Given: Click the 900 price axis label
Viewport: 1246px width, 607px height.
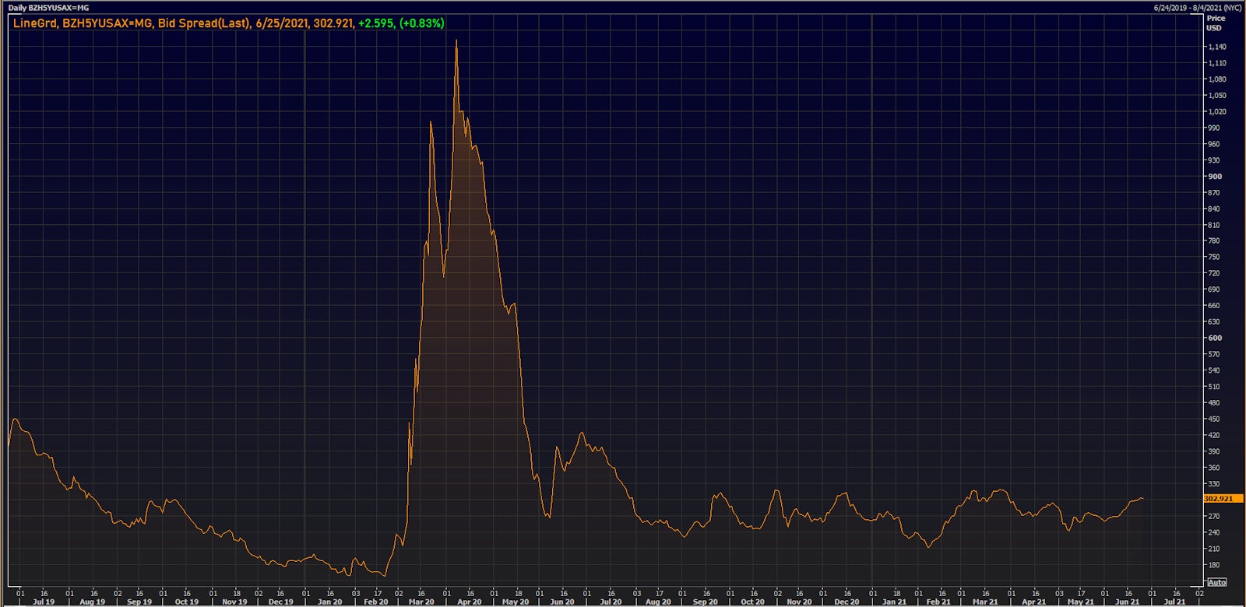Looking at the screenshot, I should point(1215,177).
